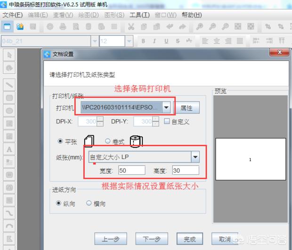292x250 pixels.
Task: Open the 文件(F) menu
Action: [13, 15]
